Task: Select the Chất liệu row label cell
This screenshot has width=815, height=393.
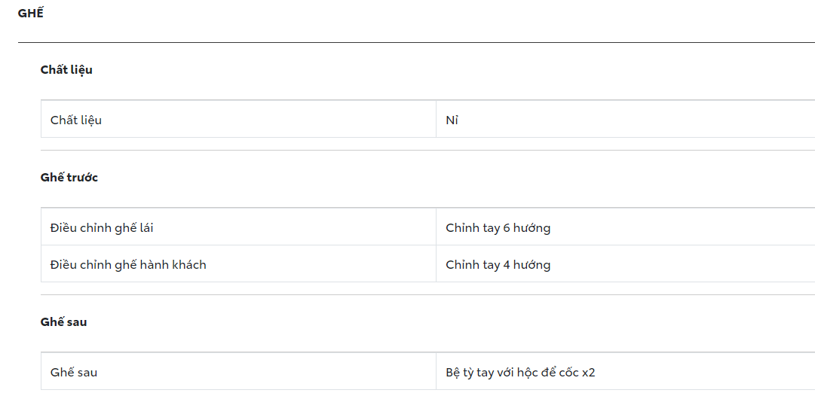Action: pos(76,120)
